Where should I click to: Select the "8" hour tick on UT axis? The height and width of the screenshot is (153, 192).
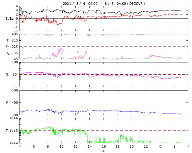tap(48, 146)
